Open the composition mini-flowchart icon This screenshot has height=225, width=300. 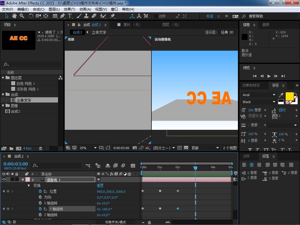click(x=88, y=166)
